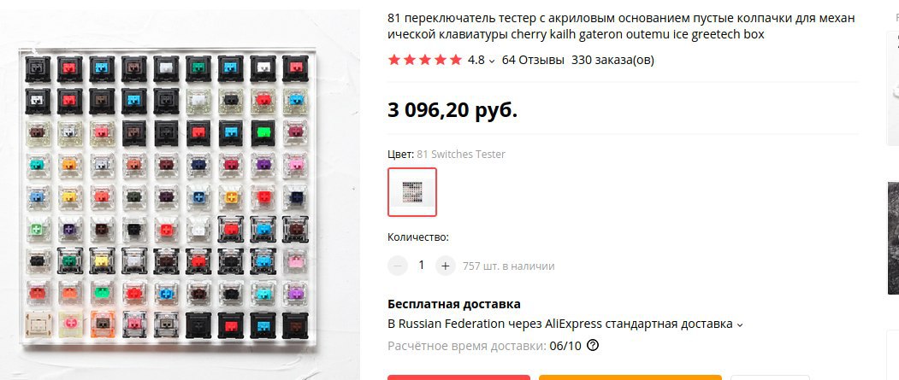
Task: Click the large switch tester product photo
Action: (x=168, y=196)
